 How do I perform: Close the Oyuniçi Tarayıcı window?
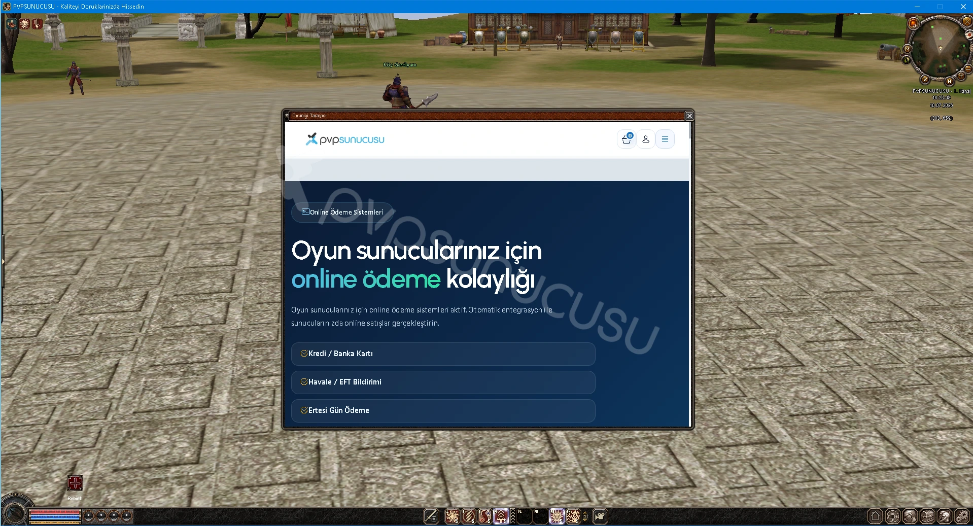click(689, 116)
